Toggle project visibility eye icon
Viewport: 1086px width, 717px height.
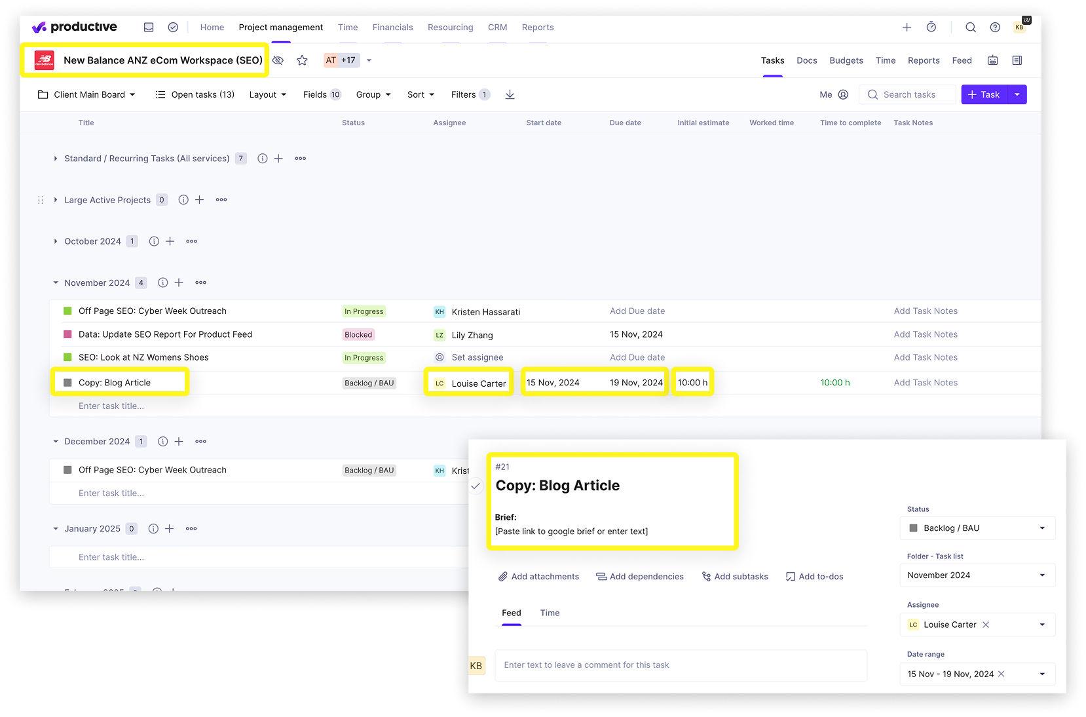[x=278, y=60]
